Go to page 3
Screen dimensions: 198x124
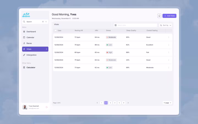click(110, 103)
